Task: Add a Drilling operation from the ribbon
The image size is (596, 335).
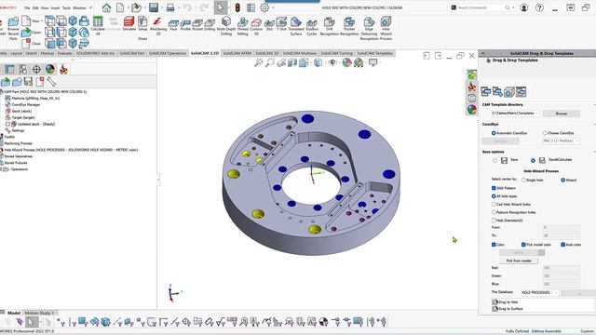Action: click(x=210, y=25)
